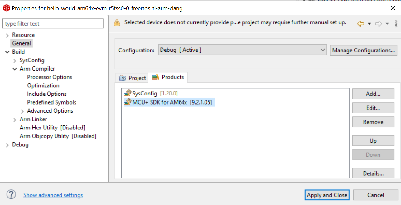Viewport: 401px width, 205px height.
Task: Expand the Debug tree node
Action: [7, 145]
